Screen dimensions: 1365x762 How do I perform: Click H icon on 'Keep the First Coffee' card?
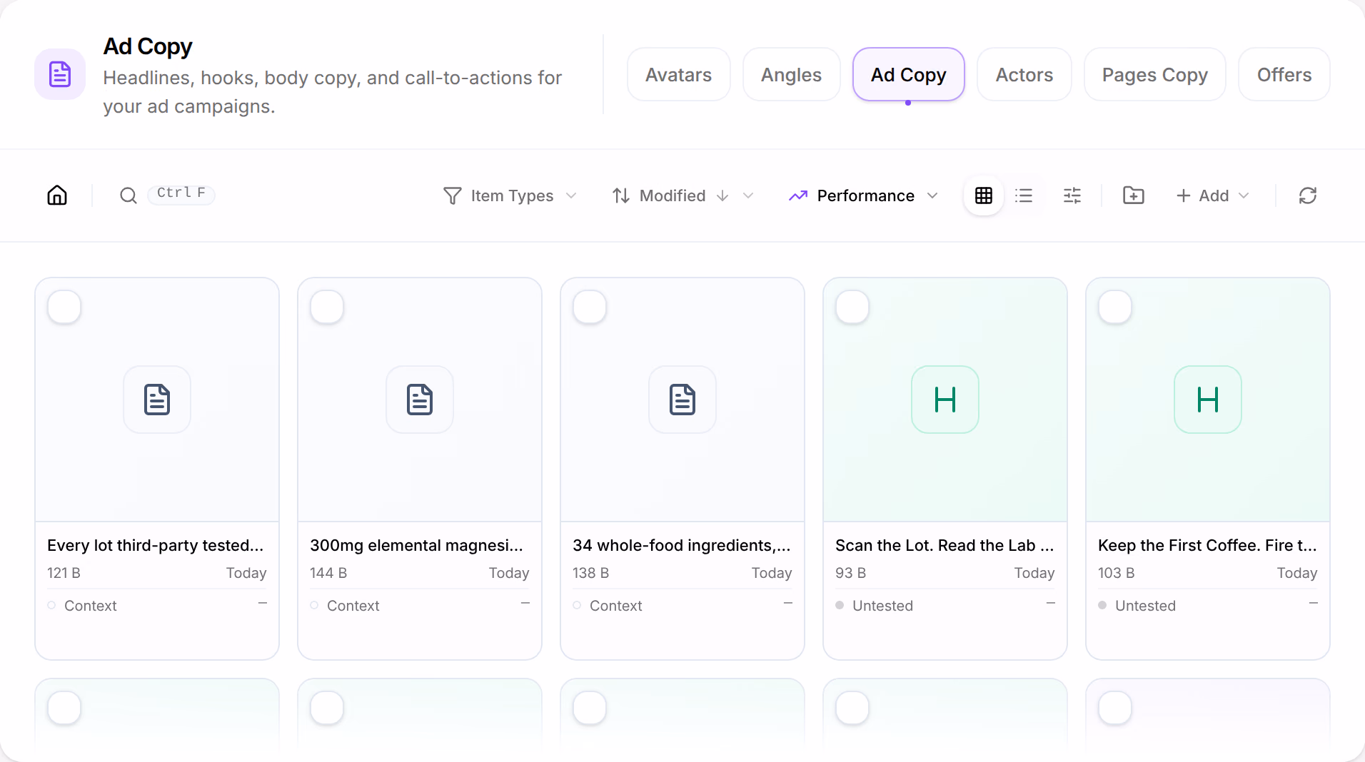pyautogui.click(x=1208, y=400)
